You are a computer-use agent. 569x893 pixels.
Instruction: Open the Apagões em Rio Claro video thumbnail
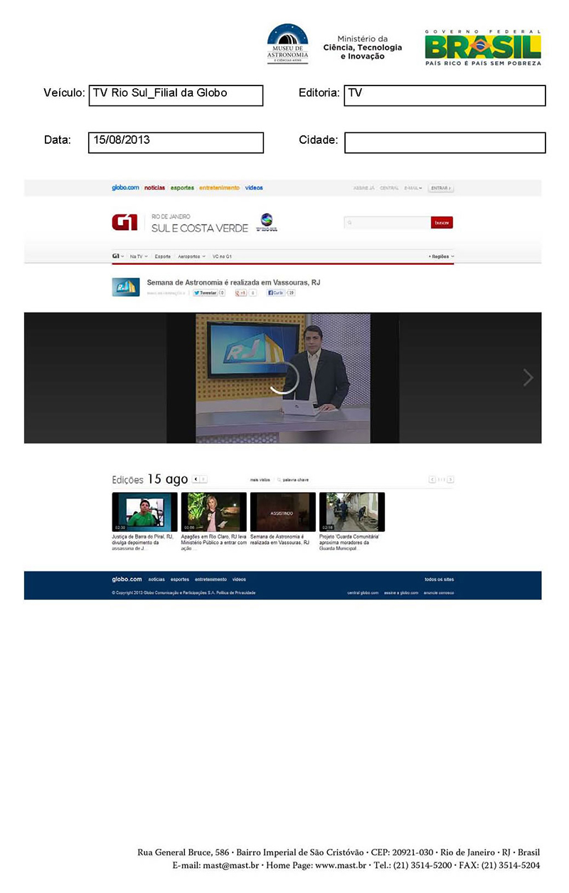pos(213,512)
